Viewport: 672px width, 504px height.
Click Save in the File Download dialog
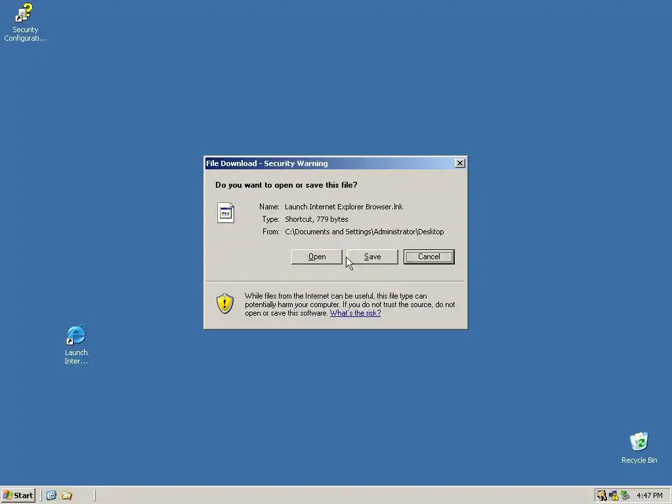(x=373, y=257)
